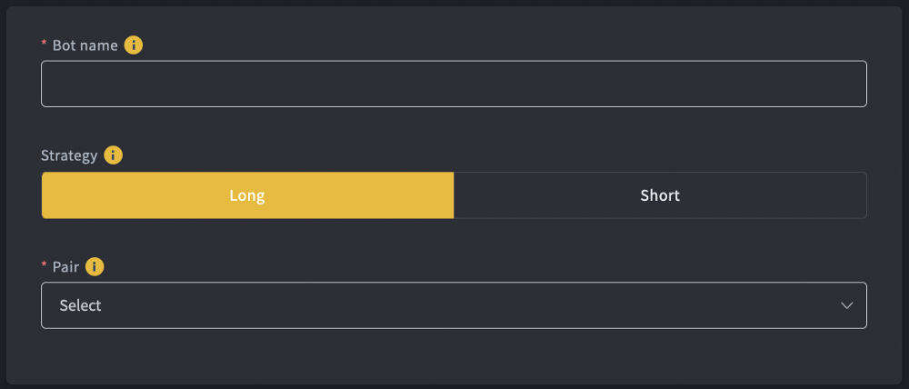Viewport: 909px width, 389px height.
Task: View Strategy explanation via yellow info icon
Action: pyautogui.click(x=113, y=155)
